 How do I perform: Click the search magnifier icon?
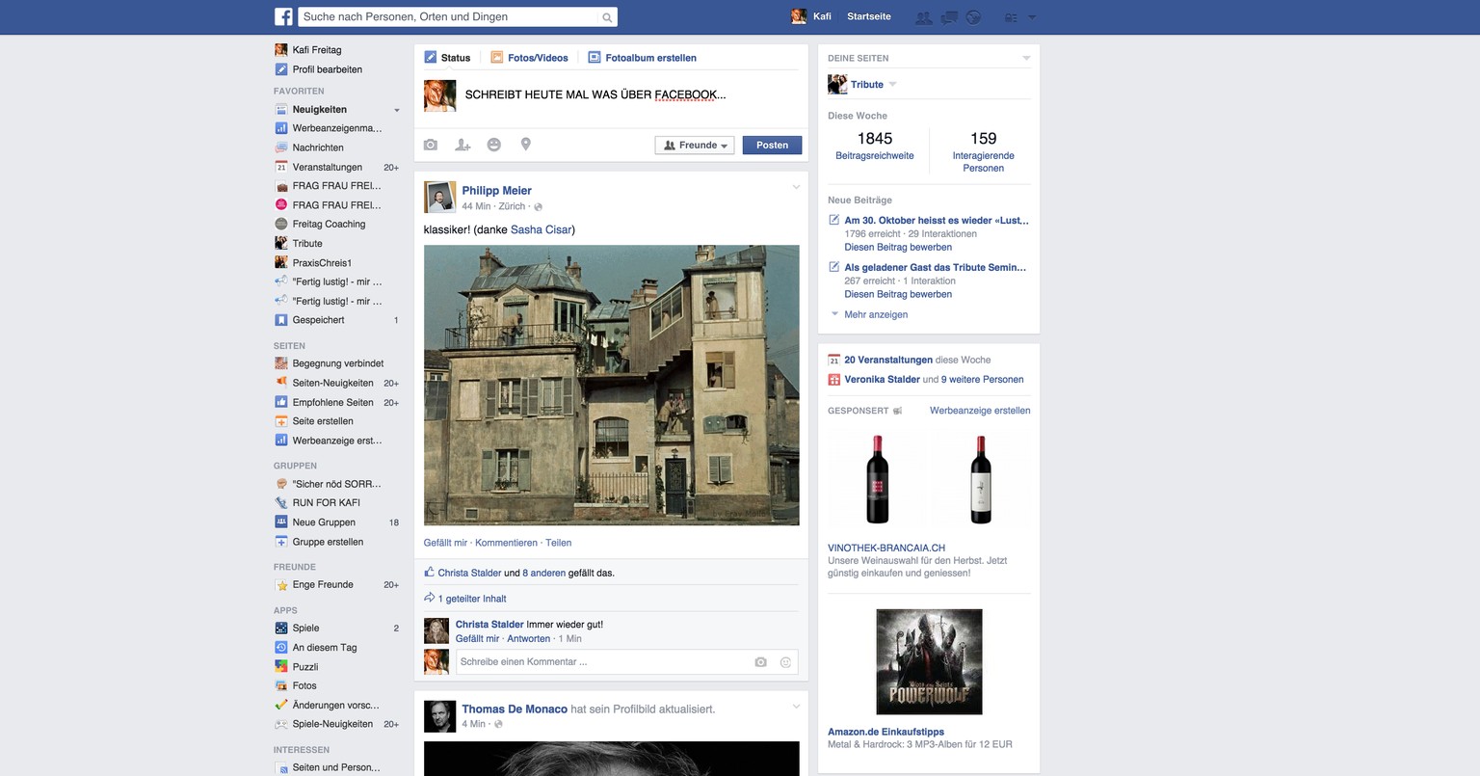point(607,17)
